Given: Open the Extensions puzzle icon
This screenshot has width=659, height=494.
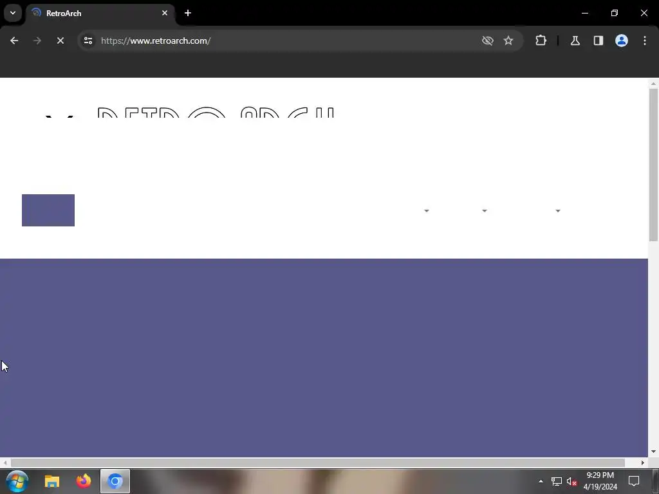Looking at the screenshot, I should coord(541,41).
